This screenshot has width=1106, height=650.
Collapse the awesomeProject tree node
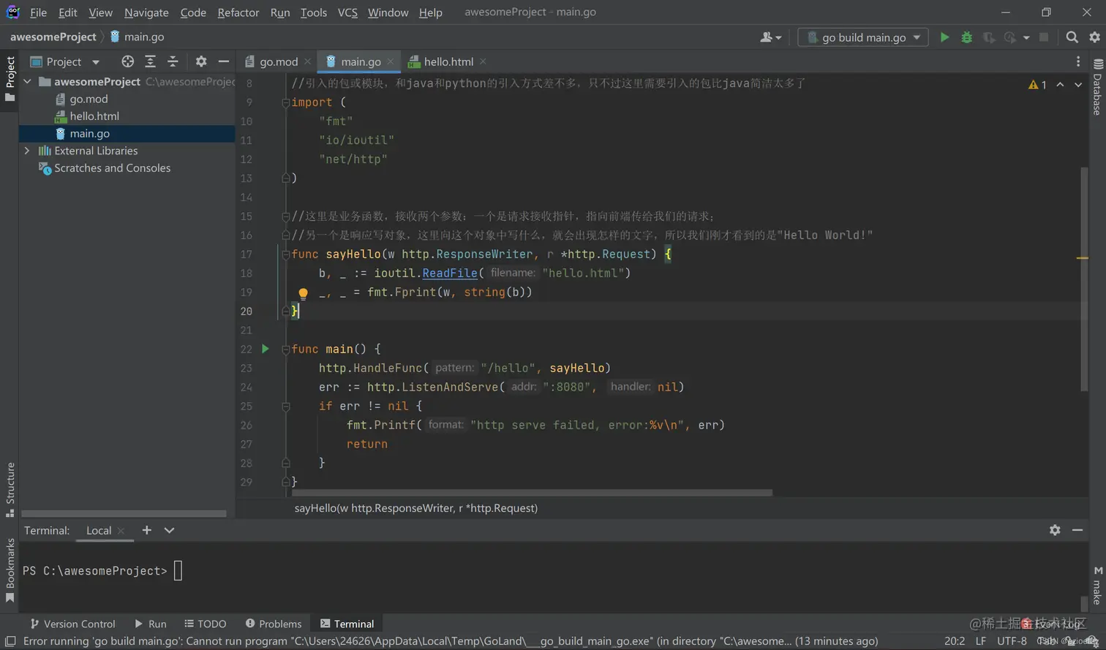coord(28,82)
